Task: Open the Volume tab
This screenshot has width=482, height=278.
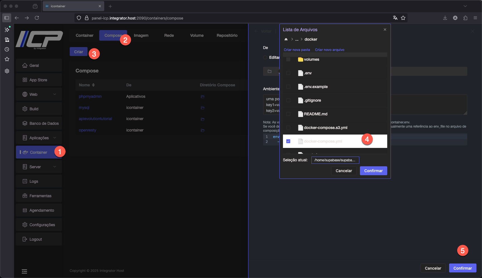Action: (x=197, y=35)
